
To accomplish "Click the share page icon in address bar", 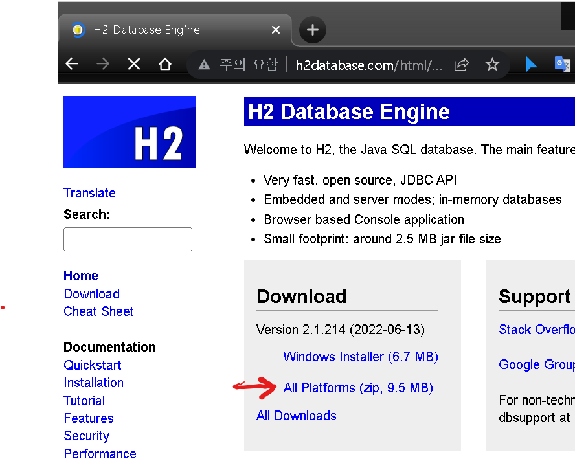I will click(461, 65).
